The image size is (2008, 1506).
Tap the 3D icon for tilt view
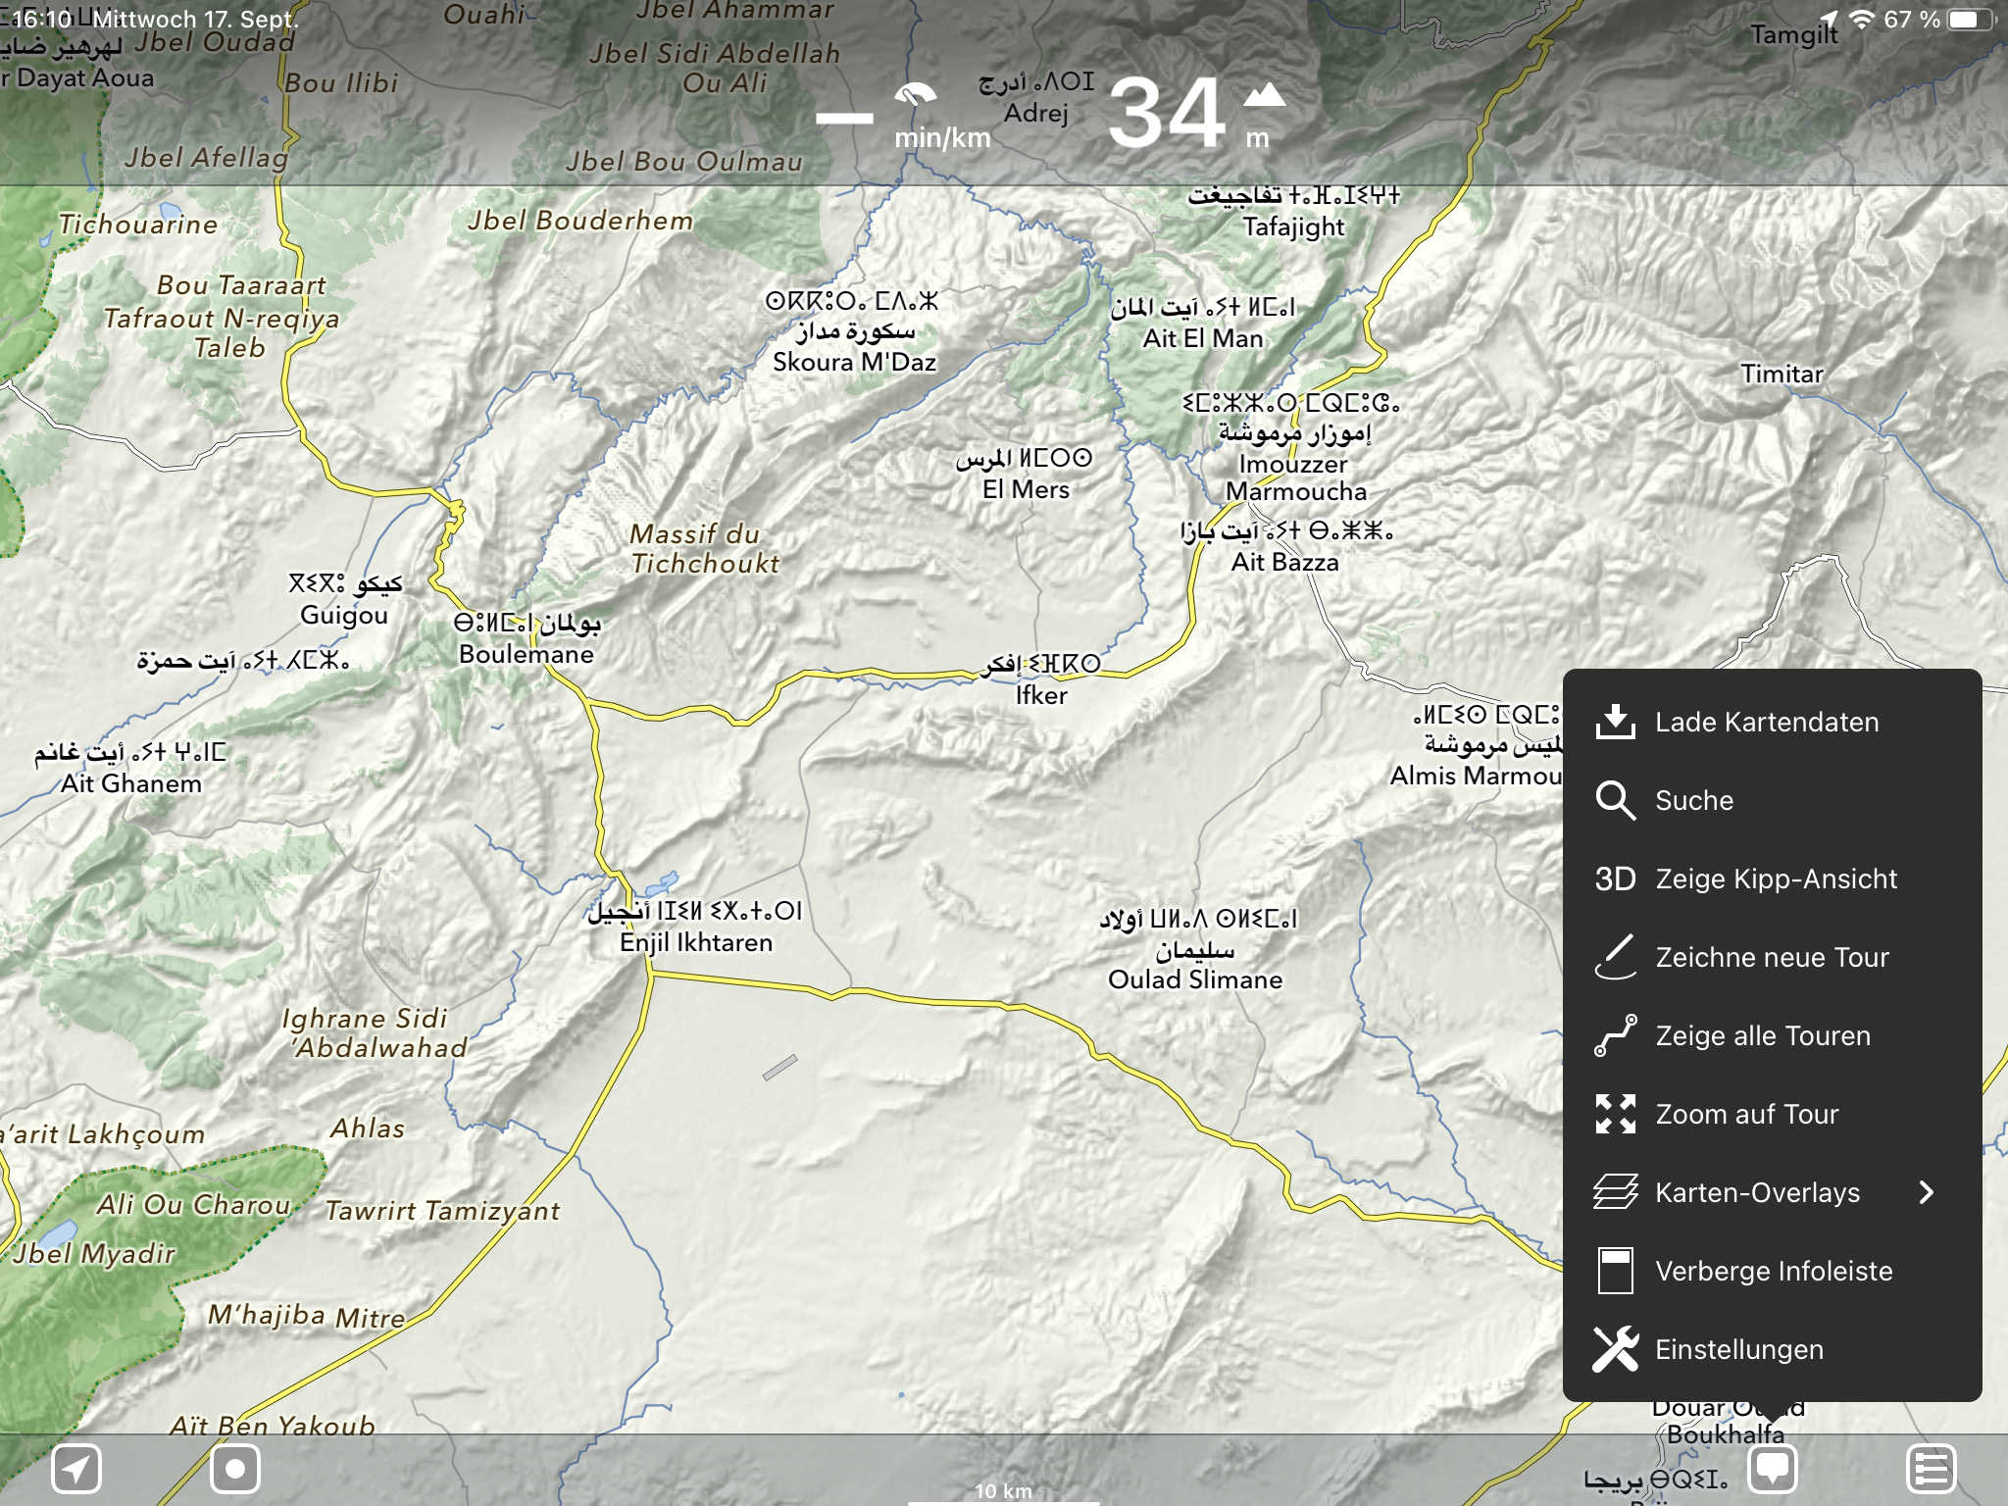[1615, 878]
